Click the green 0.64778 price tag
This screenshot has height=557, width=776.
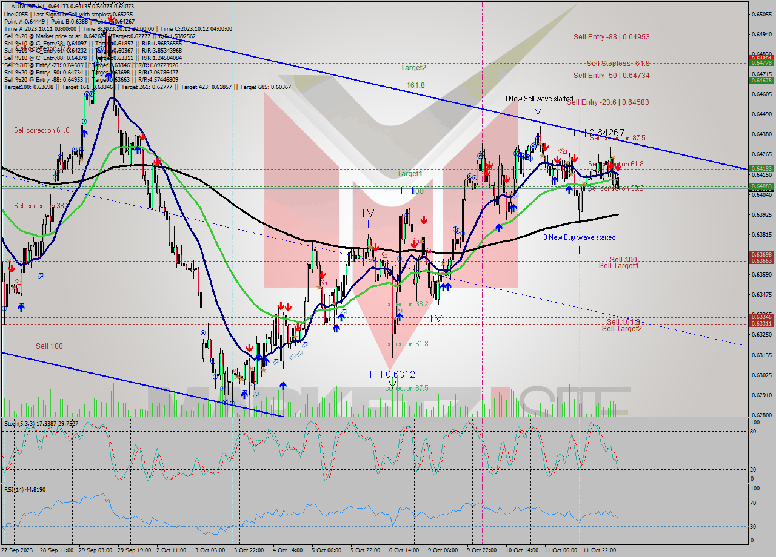[x=761, y=63]
